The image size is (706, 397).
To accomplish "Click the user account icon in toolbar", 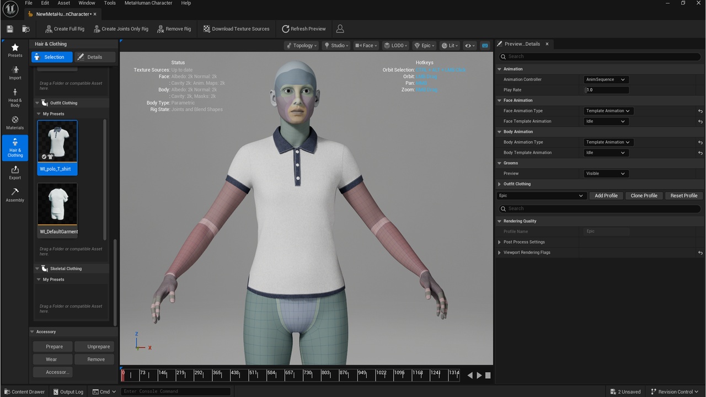I will [340, 29].
